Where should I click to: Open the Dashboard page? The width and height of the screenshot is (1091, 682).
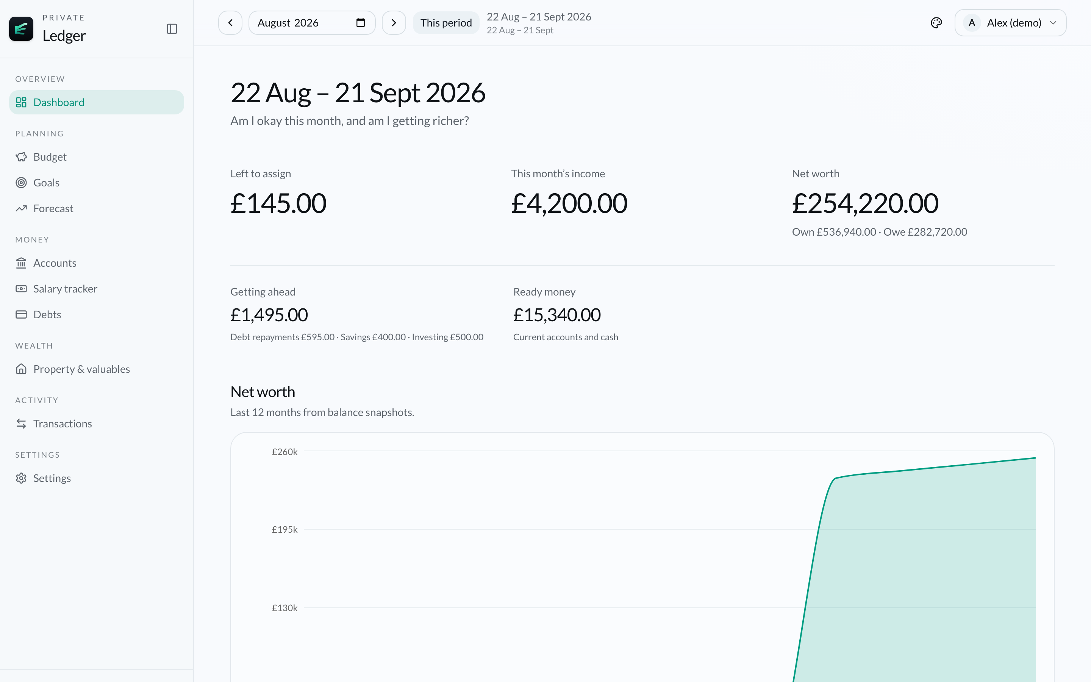[x=97, y=102]
